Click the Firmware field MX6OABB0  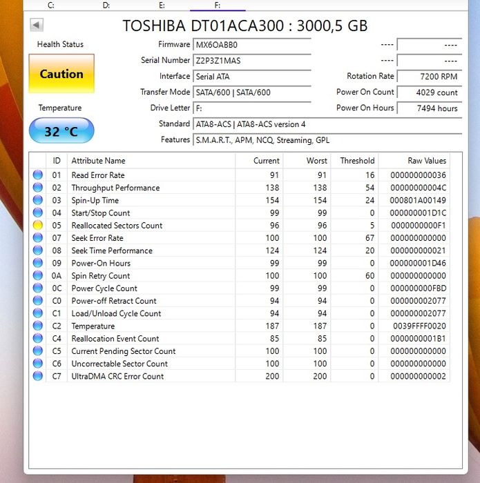252,44
